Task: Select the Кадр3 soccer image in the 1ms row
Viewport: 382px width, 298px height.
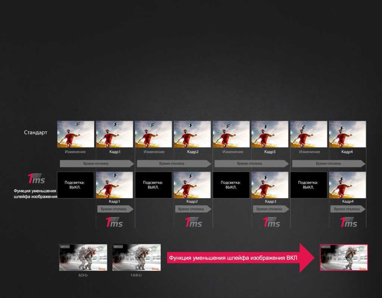Action: 270,185
